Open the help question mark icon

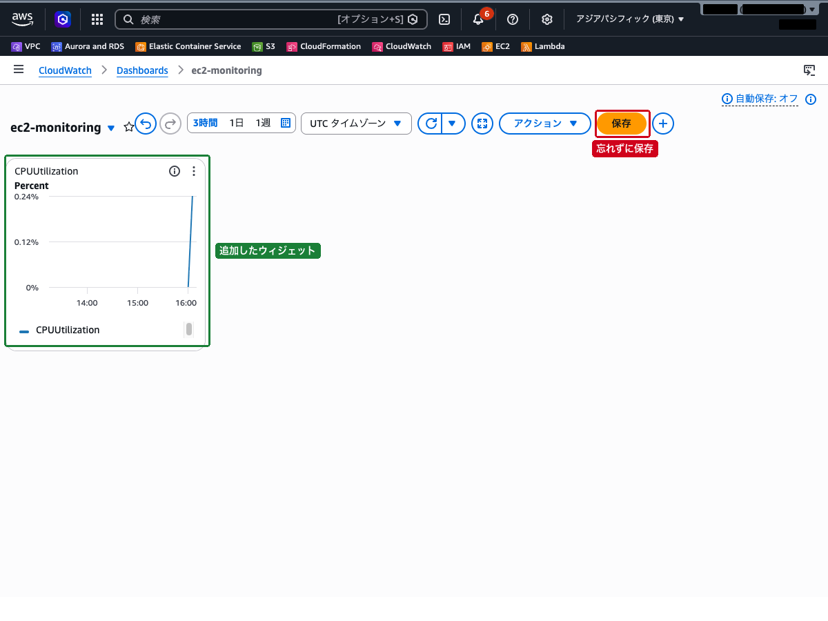[x=513, y=19]
